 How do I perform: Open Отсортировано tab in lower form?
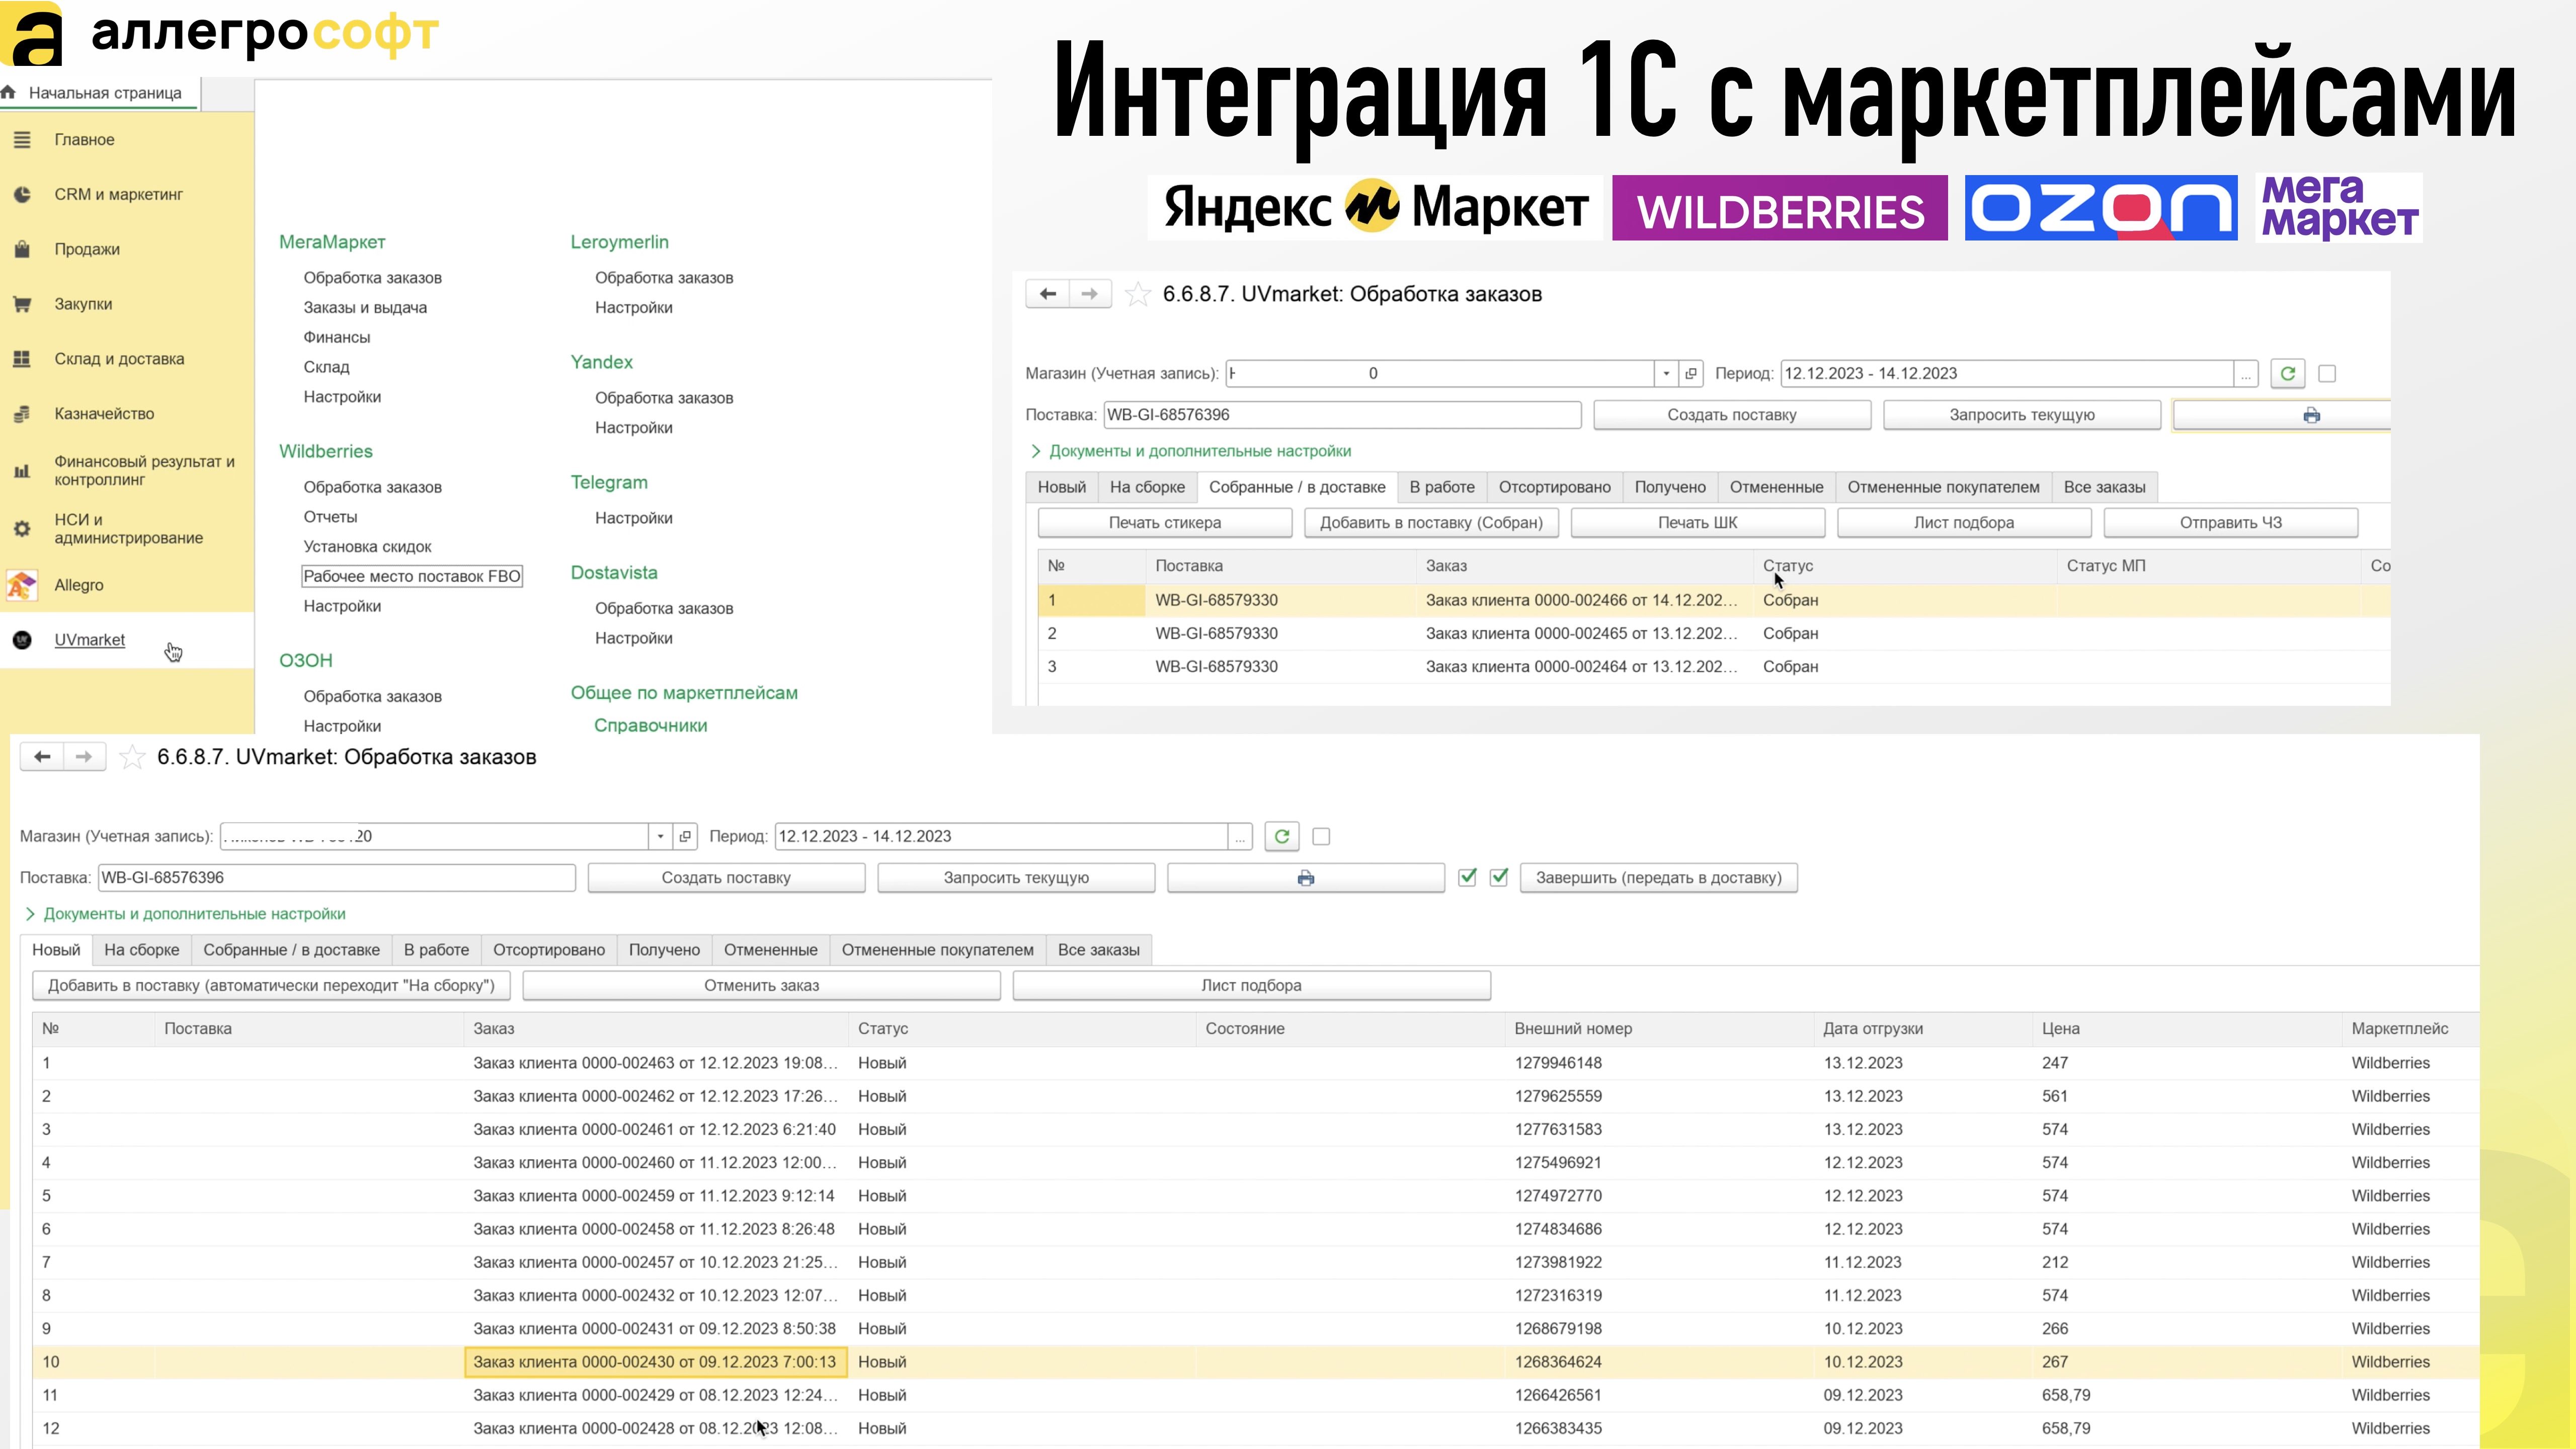[x=549, y=950]
